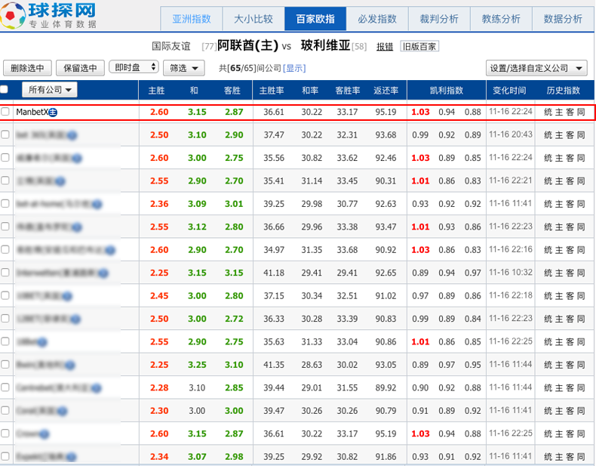Image resolution: width=596 pixels, height=466 pixels.
Task: Check the Crown row checkbox
Action: pyautogui.click(x=6, y=434)
